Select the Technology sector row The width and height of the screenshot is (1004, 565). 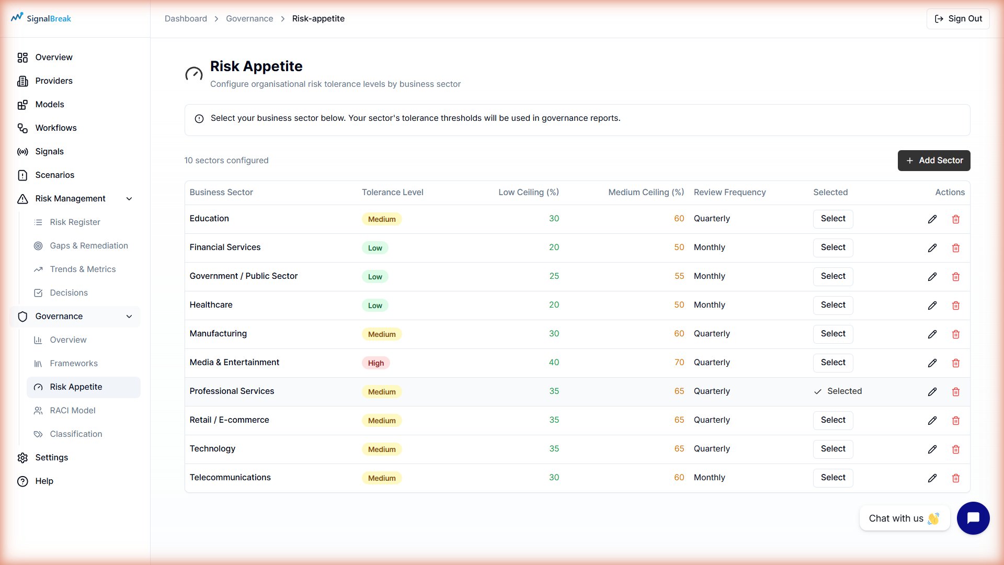click(832, 449)
